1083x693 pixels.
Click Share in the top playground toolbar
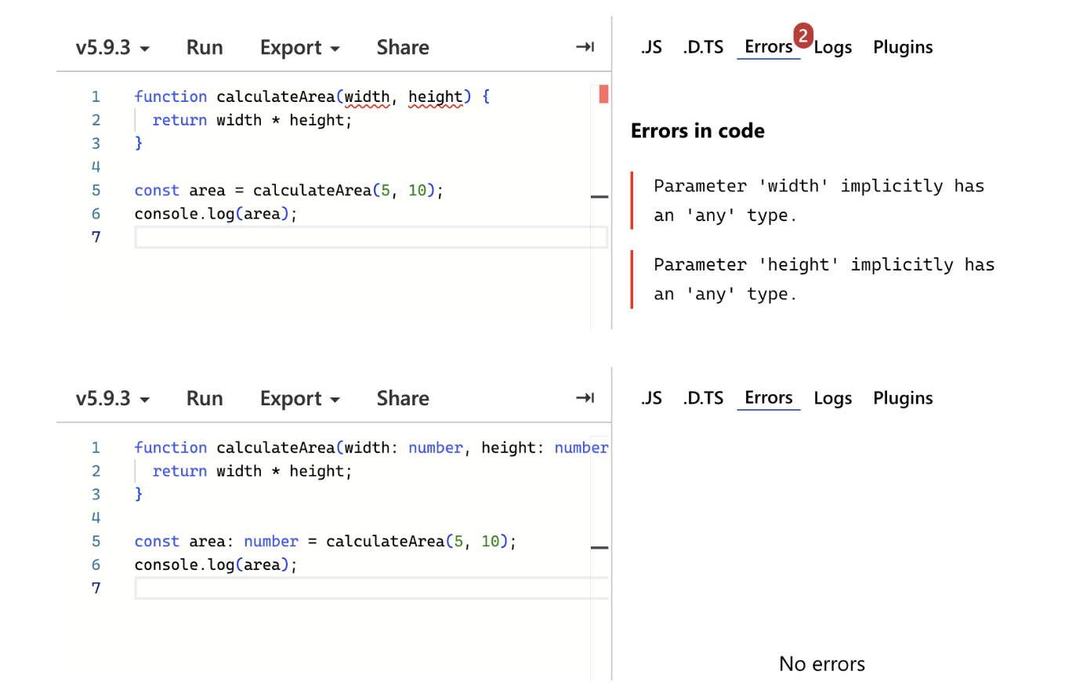pos(403,48)
